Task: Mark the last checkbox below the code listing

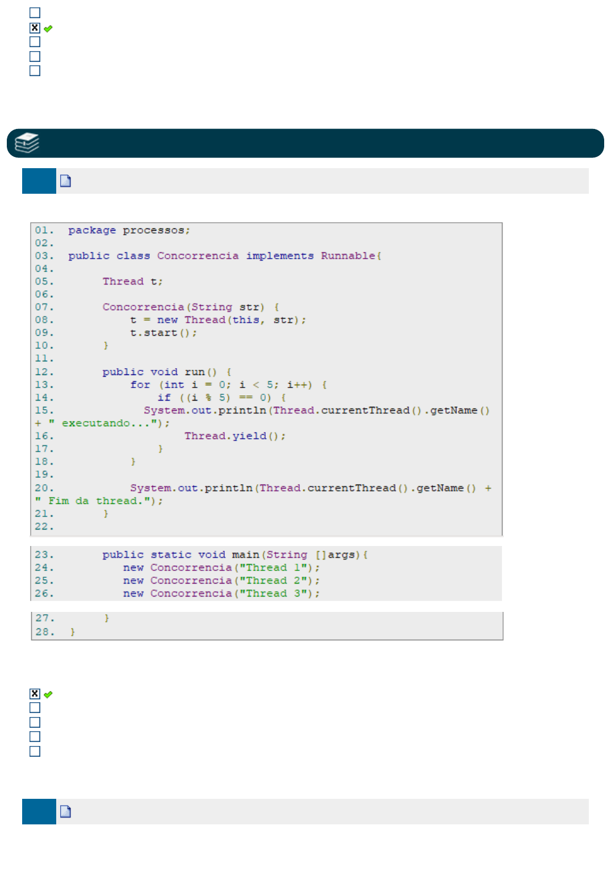Action: tap(35, 752)
